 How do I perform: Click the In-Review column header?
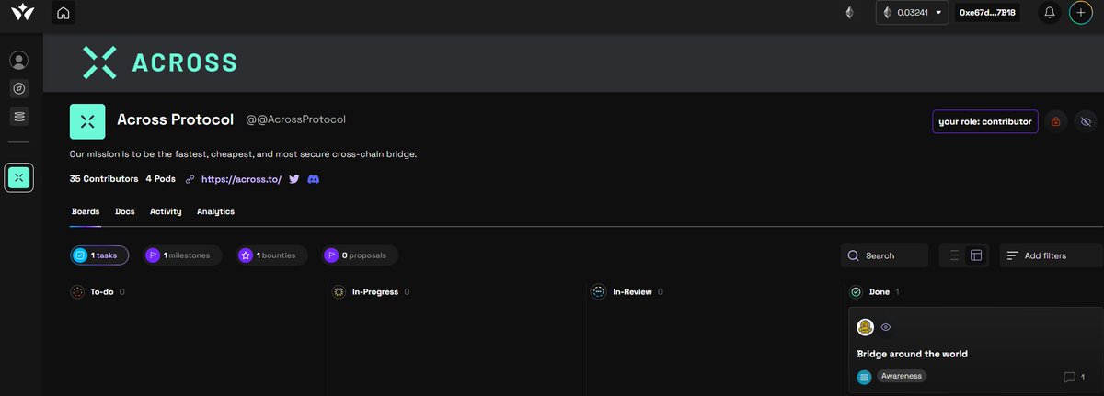632,292
